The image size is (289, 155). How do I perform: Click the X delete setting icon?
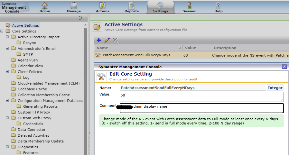coord(115,40)
